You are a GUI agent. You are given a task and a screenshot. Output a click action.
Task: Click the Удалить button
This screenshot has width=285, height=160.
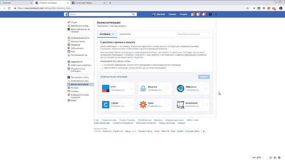point(204,77)
